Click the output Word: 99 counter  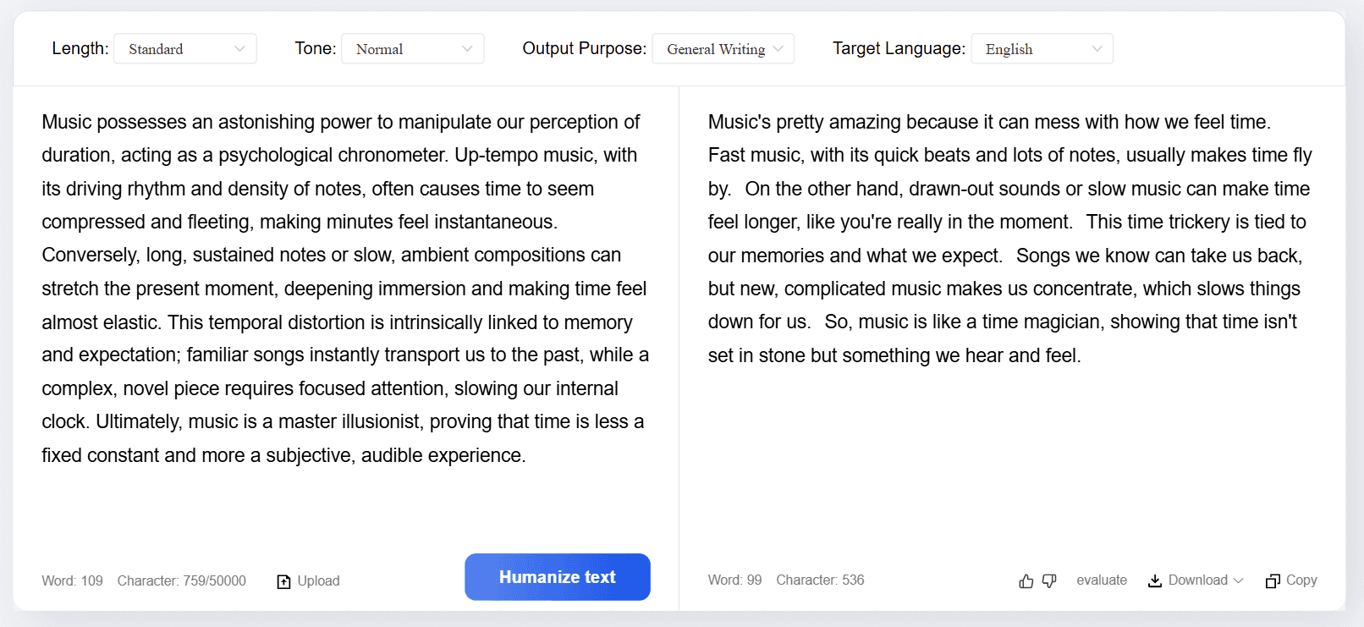[x=734, y=580]
